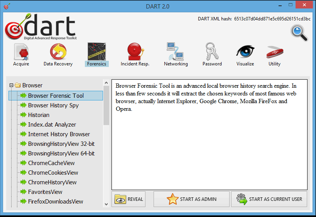Click green arrow beside FavoritesView

click(x=24, y=192)
